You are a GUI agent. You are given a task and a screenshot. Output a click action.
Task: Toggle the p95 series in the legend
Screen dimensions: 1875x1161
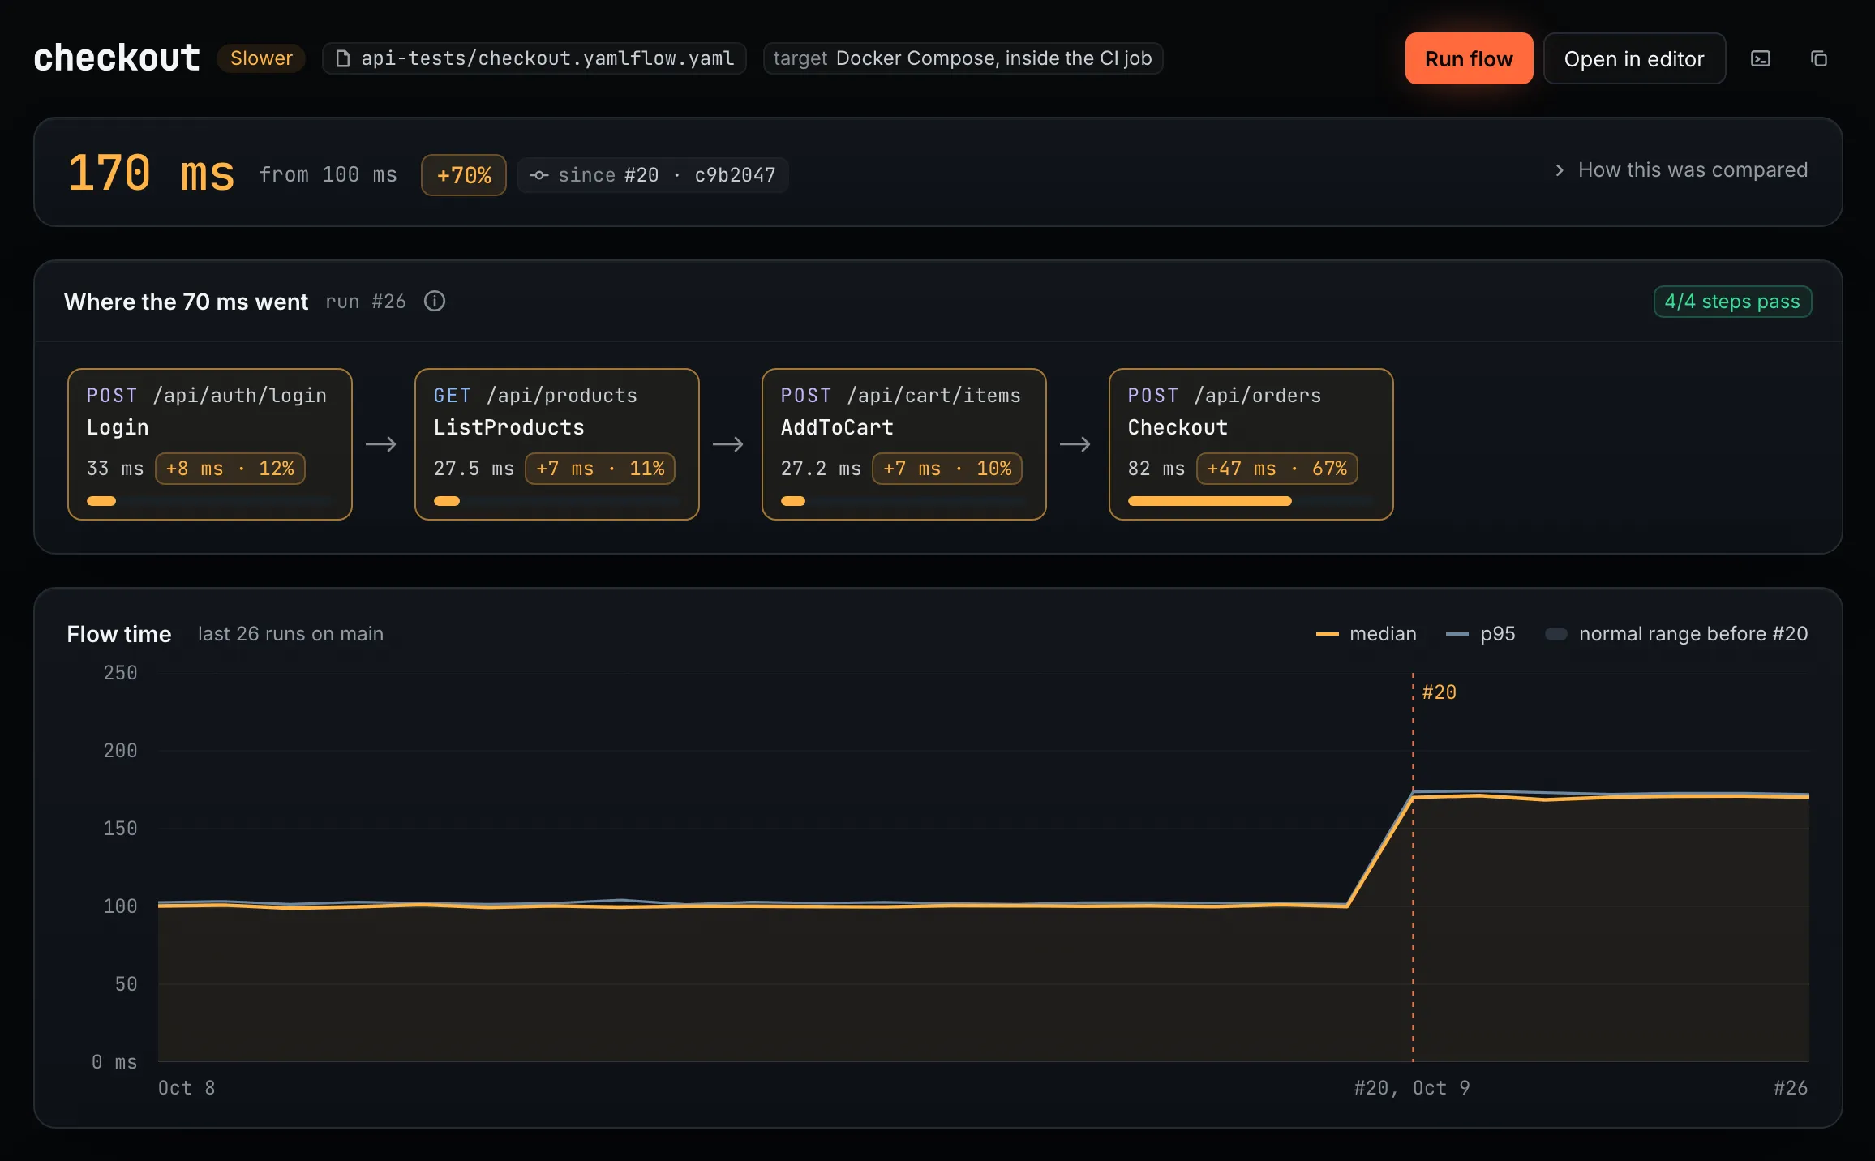(x=1481, y=634)
